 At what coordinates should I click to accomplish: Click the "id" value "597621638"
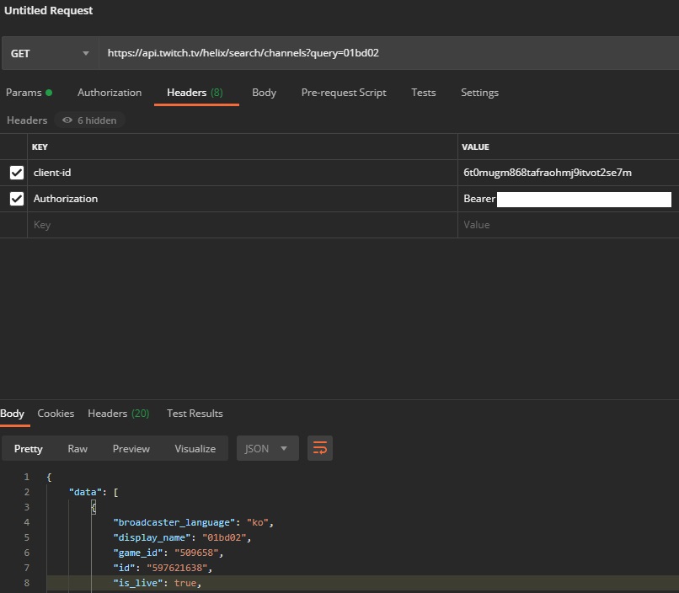pos(177,568)
